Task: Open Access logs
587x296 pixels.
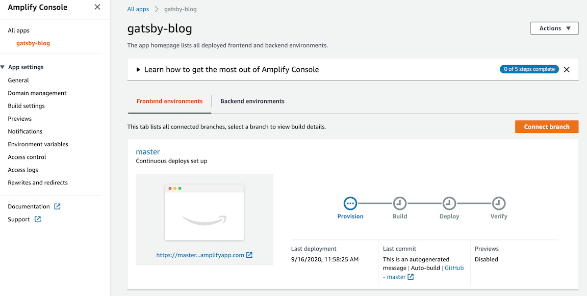Action: coord(23,170)
